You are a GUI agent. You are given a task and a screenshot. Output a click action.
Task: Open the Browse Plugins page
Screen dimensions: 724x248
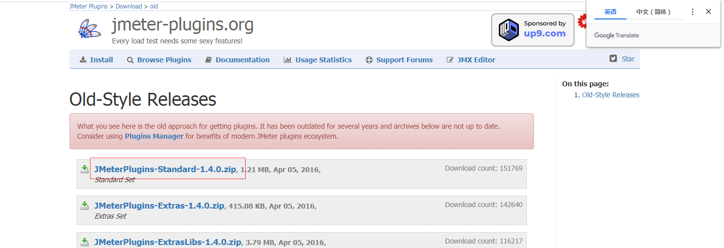tap(164, 60)
